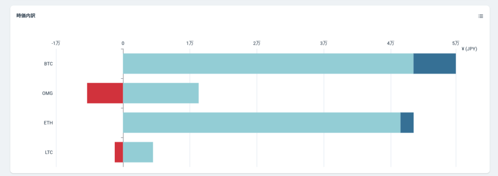Viewport: 498px width, 176px height.
Task: Click the BTC light blue bar segment
Action: (x=268, y=64)
